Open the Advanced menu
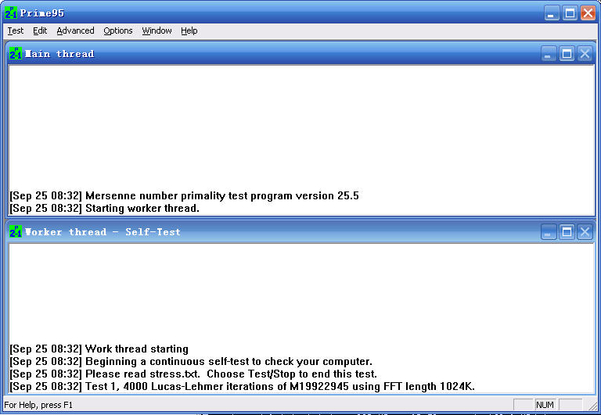Image resolution: width=601 pixels, height=415 pixels. pos(75,30)
